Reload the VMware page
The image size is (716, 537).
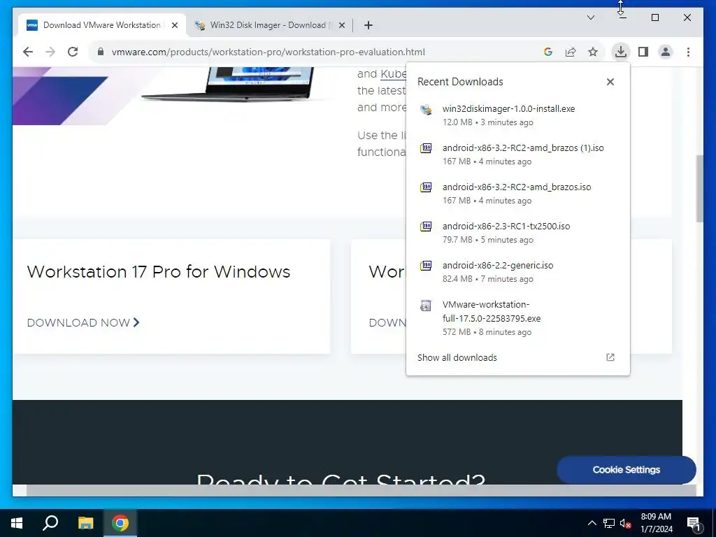(x=73, y=52)
